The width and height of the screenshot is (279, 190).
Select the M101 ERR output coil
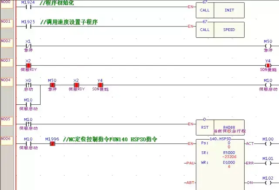pos(268,163)
